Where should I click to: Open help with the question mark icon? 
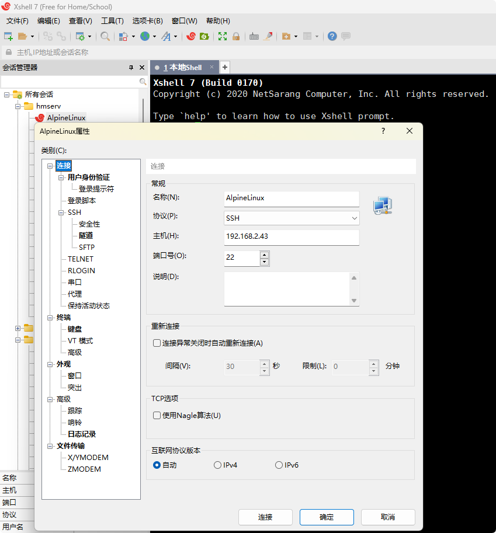pyautogui.click(x=332, y=36)
